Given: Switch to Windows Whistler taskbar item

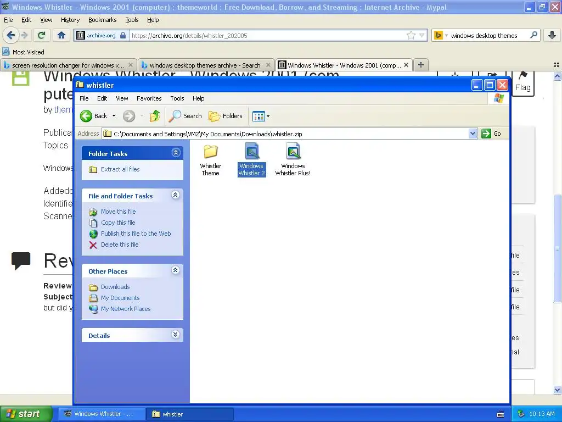Looking at the screenshot, I should [103, 414].
